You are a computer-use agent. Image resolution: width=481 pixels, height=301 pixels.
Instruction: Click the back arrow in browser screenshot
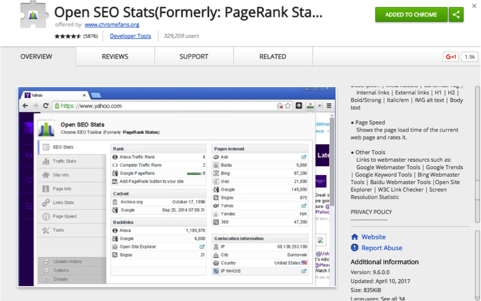click(x=25, y=106)
